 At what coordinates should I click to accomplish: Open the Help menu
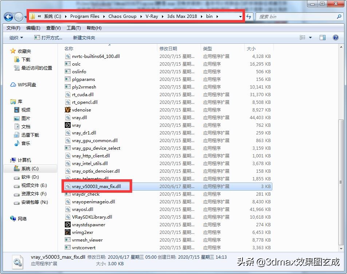(94, 28)
